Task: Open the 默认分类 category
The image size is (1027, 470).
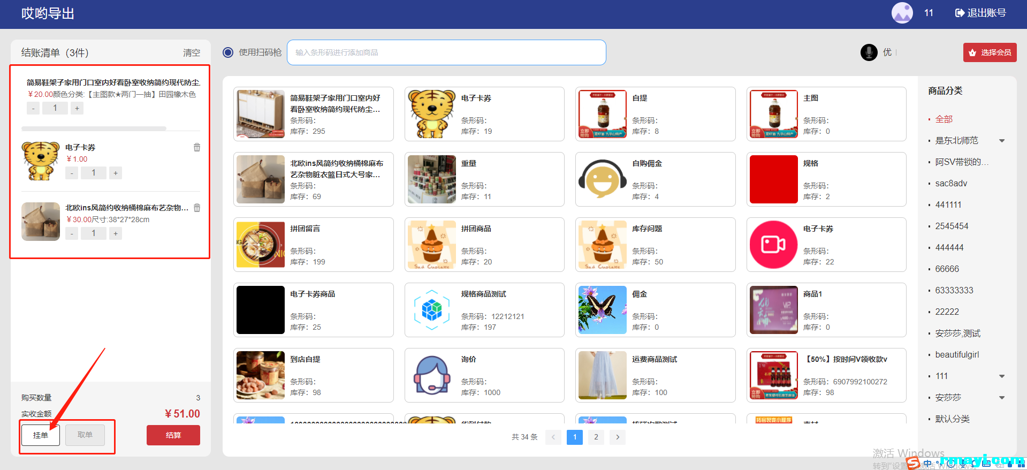Action: point(952,419)
